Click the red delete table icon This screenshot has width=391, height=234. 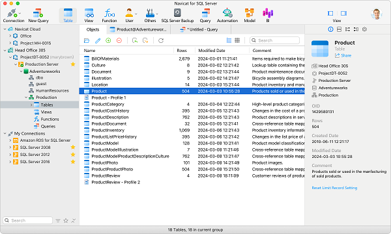pos(119,40)
